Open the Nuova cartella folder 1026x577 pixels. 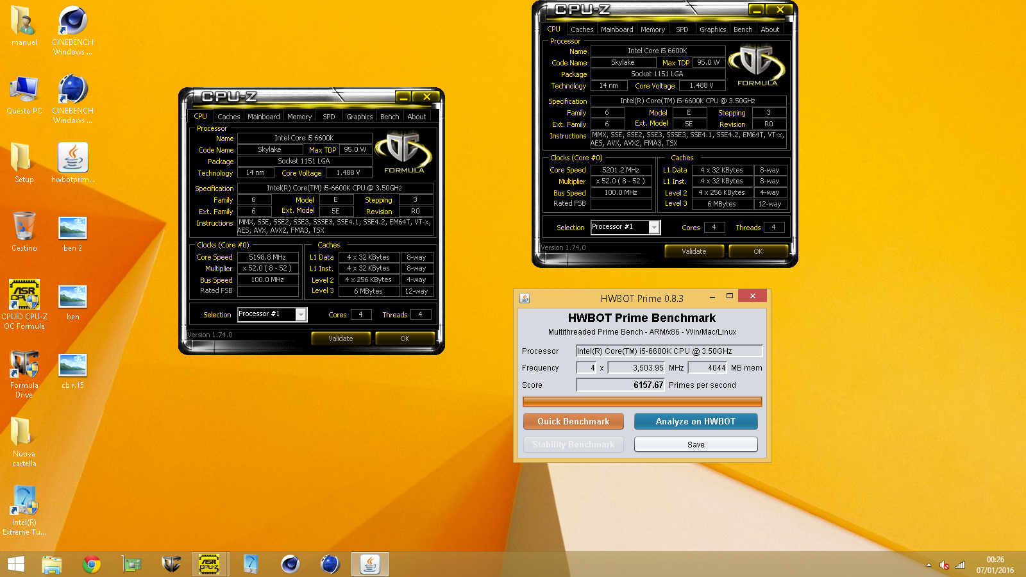point(24,442)
